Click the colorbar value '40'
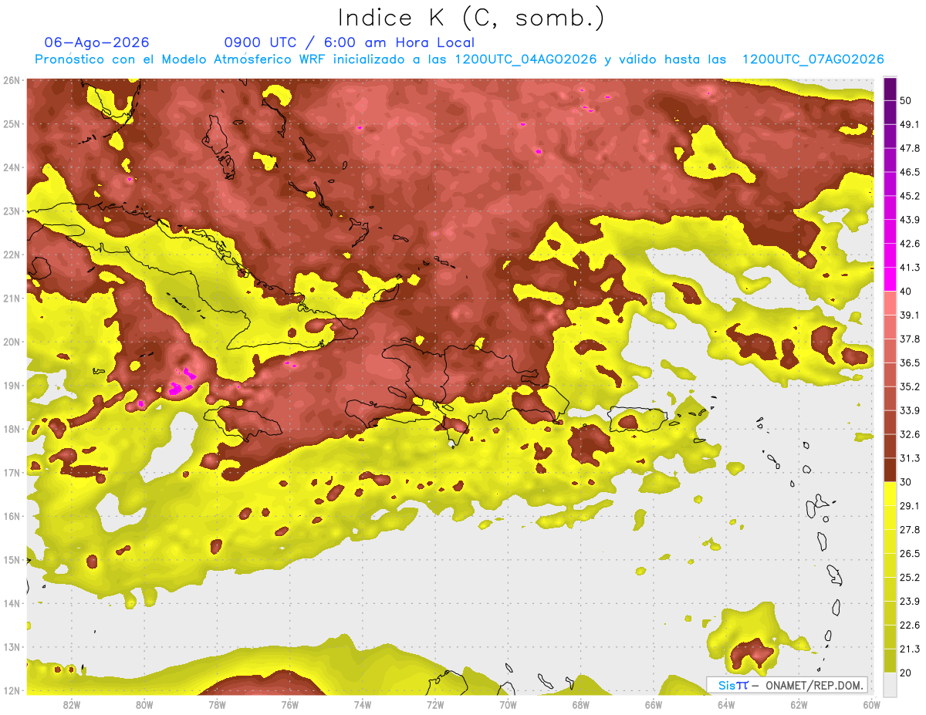Image resolution: width=926 pixels, height=715 pixels. click(906, 292)
